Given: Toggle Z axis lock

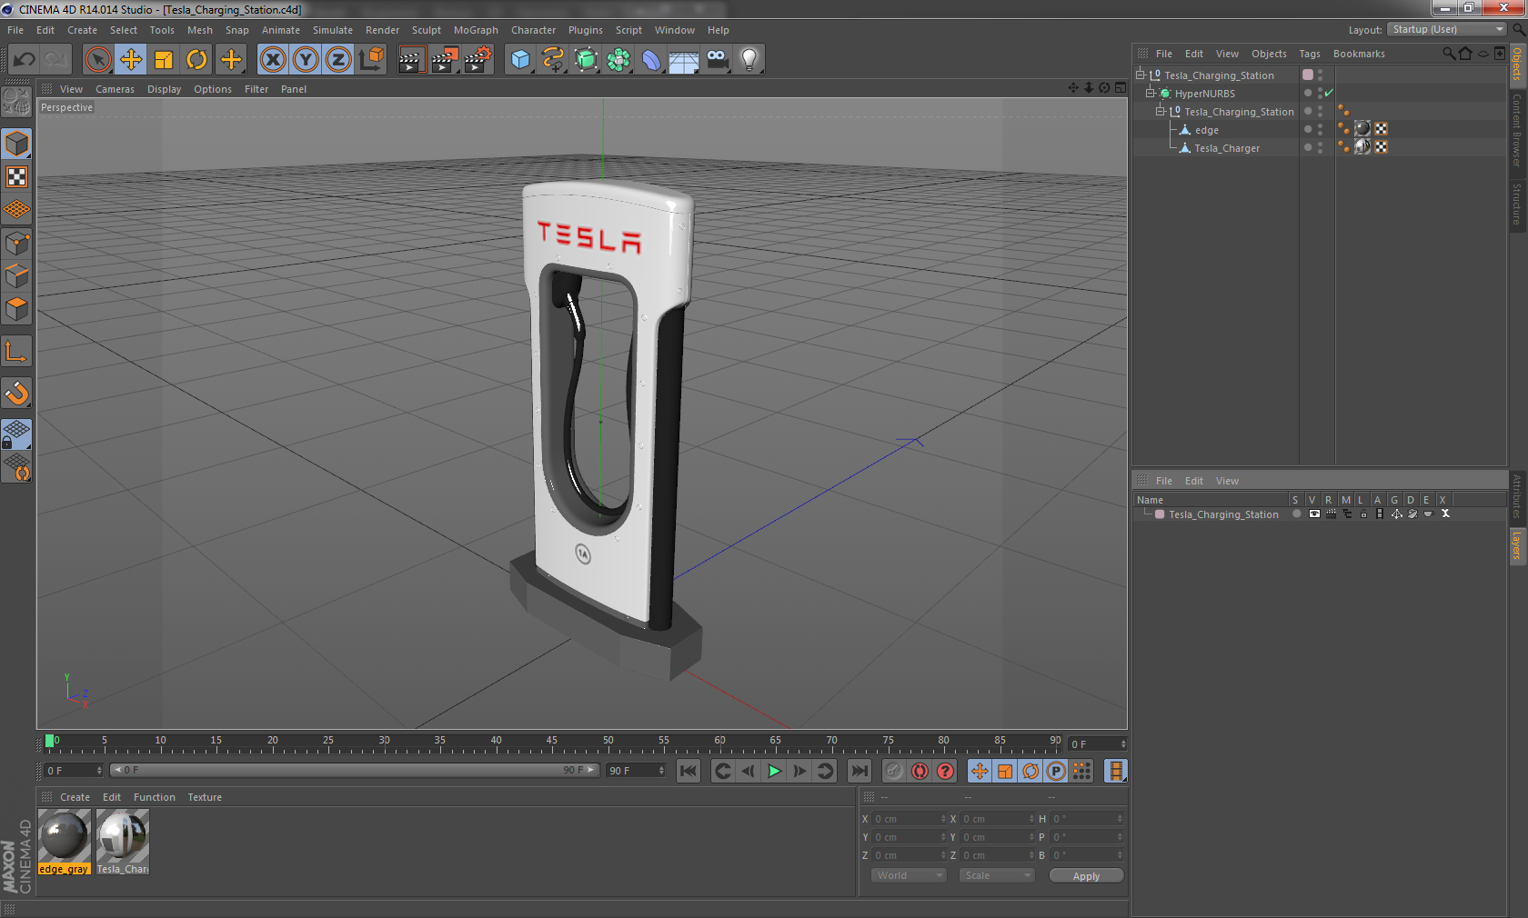Looking at the screenshot, I should click(x=338, y=60).
